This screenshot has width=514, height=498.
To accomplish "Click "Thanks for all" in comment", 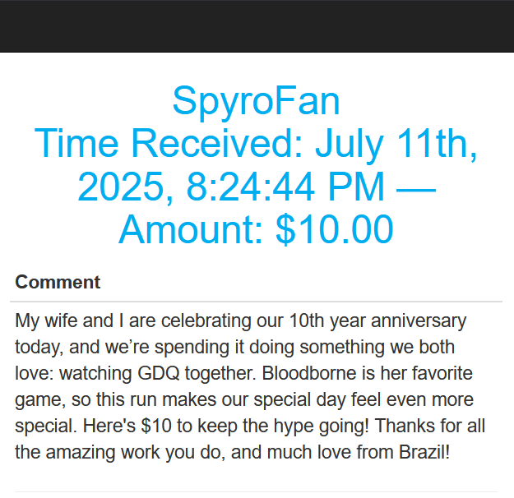I will tap(429, 426).
